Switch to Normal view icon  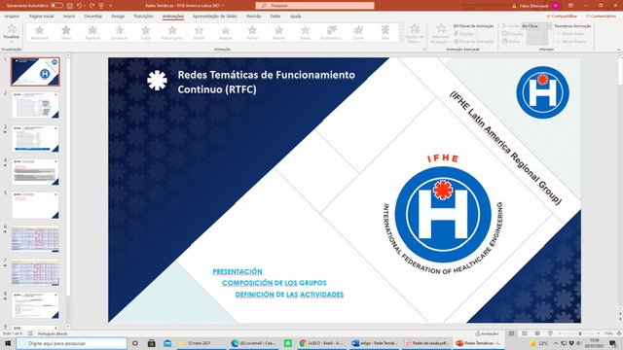(x=512, y=333)
